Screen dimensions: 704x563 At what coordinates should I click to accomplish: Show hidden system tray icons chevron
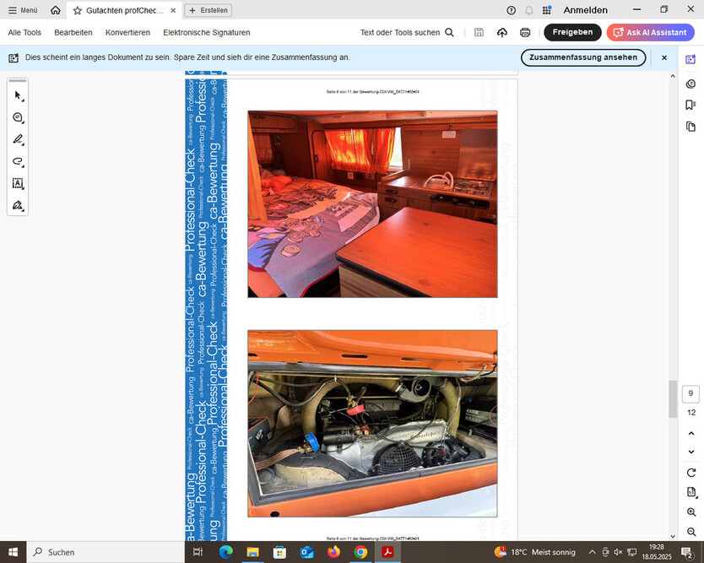(x=592, y=552)
